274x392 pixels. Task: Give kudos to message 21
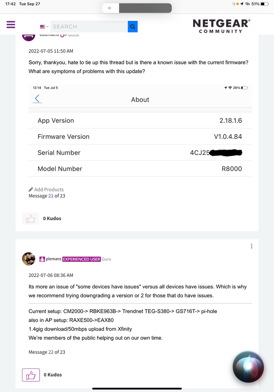pos(31,219)
